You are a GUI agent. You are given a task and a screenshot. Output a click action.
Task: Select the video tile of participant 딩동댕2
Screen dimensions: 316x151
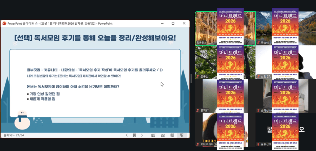click(225, 28)
